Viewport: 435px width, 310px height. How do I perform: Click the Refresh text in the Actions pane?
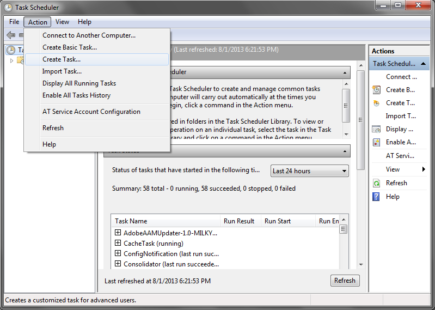click(x=396, y=183)
